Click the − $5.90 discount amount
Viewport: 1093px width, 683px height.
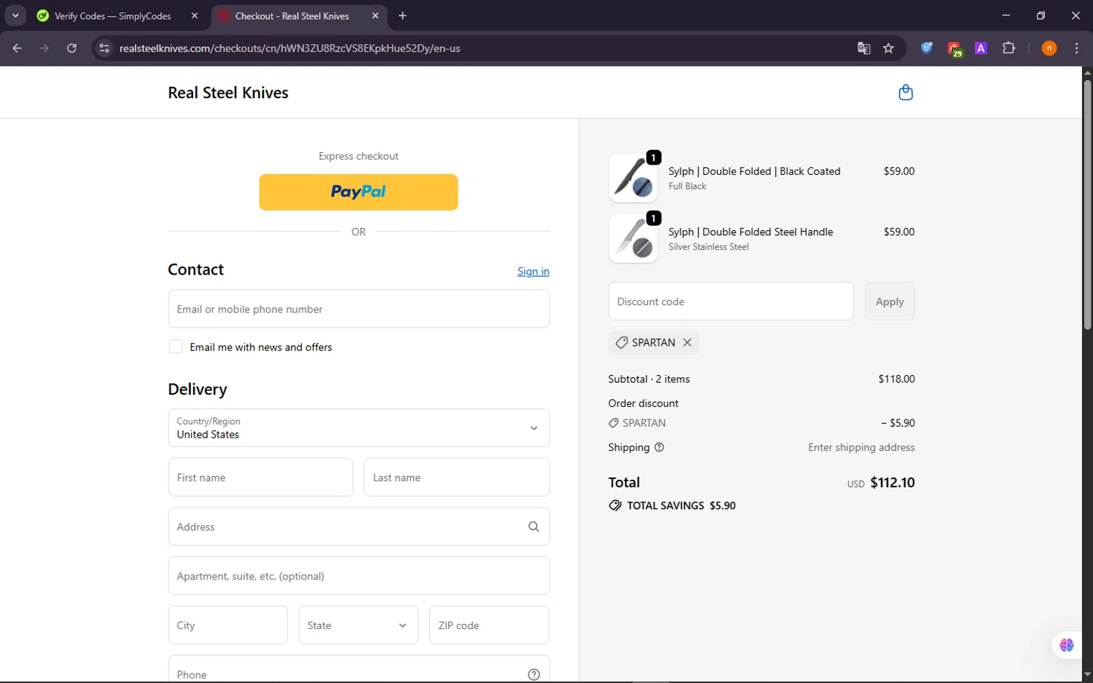pyautogui.click(x=898, y=423)
